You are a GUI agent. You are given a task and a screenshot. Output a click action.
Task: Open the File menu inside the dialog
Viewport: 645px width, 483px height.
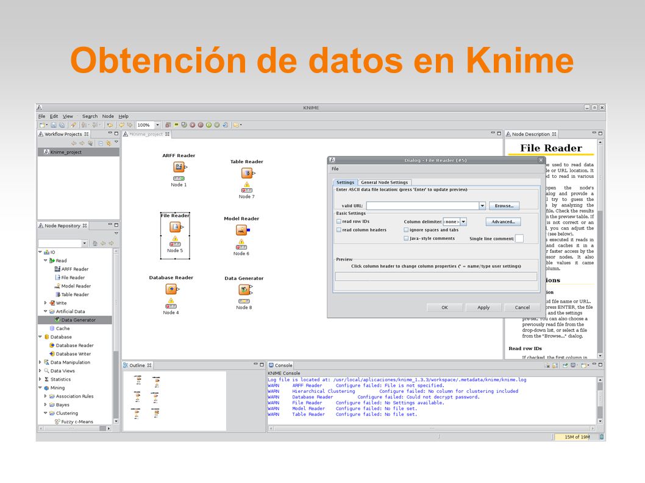tap(335, 169)
